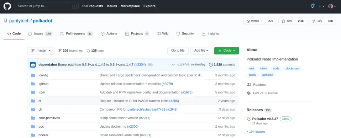The height and width of the screenshot is (138, 341).
Task: Click the parity topic tag
Action: tap(253, 75)
